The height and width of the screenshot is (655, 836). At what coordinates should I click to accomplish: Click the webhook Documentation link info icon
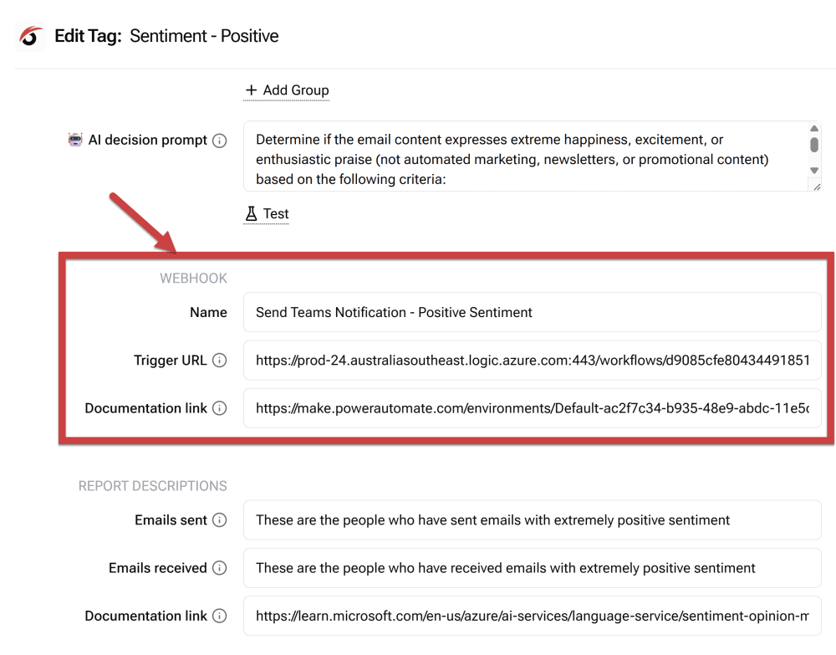[220, 408]
